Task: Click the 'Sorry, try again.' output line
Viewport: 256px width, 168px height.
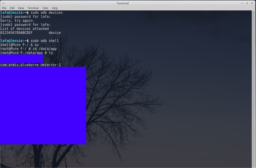Action: tap(17, 21)
